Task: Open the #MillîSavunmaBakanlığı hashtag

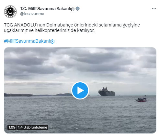Action: click(x=29, y=41)
